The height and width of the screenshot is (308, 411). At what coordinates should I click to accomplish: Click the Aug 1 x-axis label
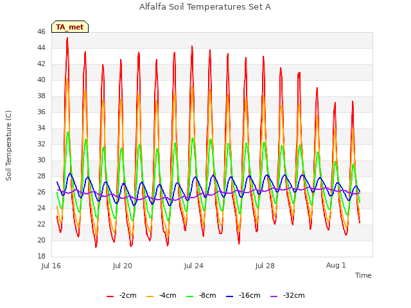(336, 265)
